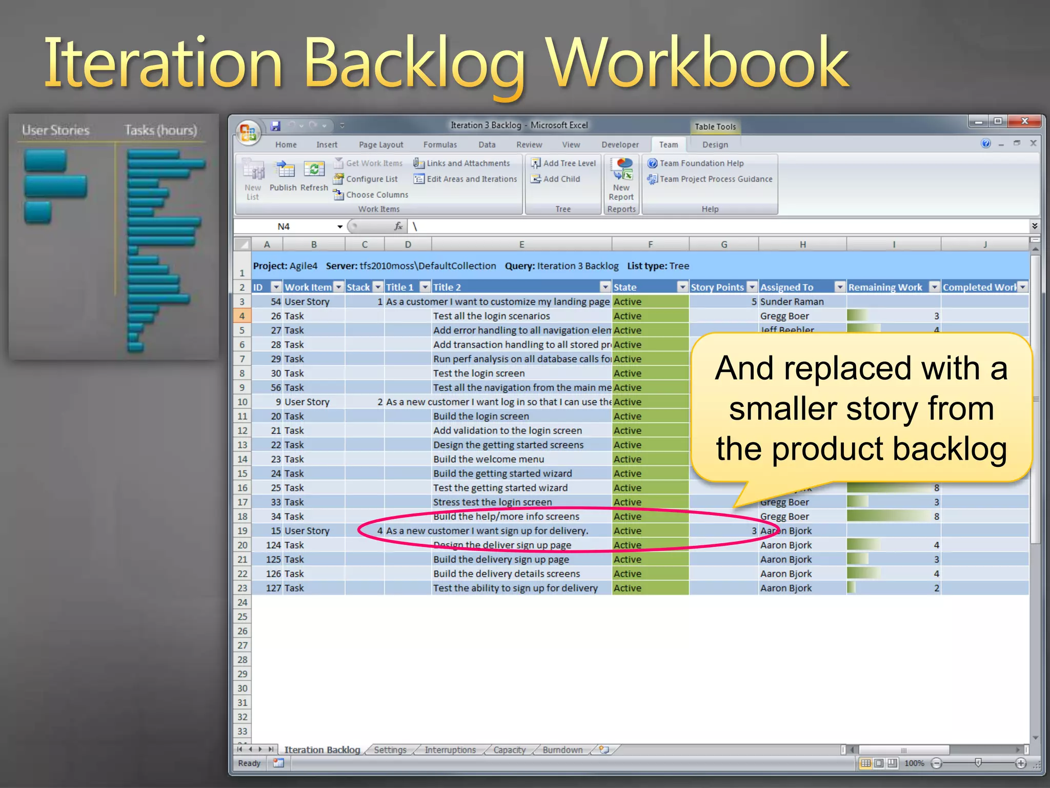Save workbook via quick access icon
The height and width of the screenshot is (788, 1050).
click(x=275, y=125)
